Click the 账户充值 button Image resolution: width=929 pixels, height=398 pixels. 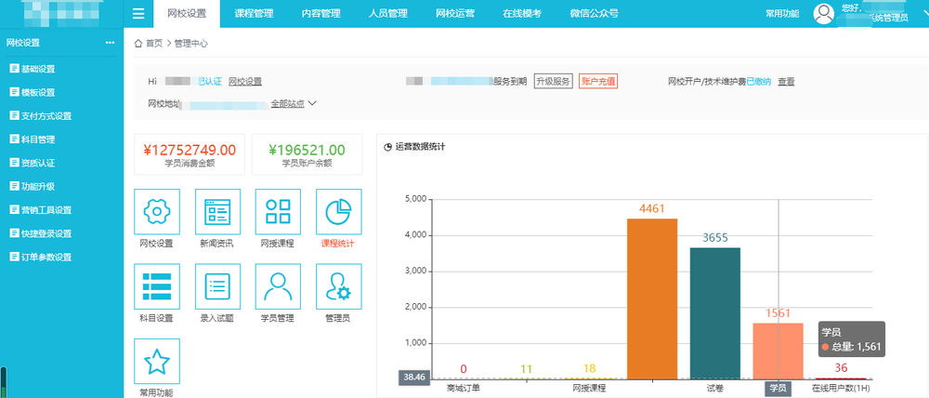[x=598, y=82]
